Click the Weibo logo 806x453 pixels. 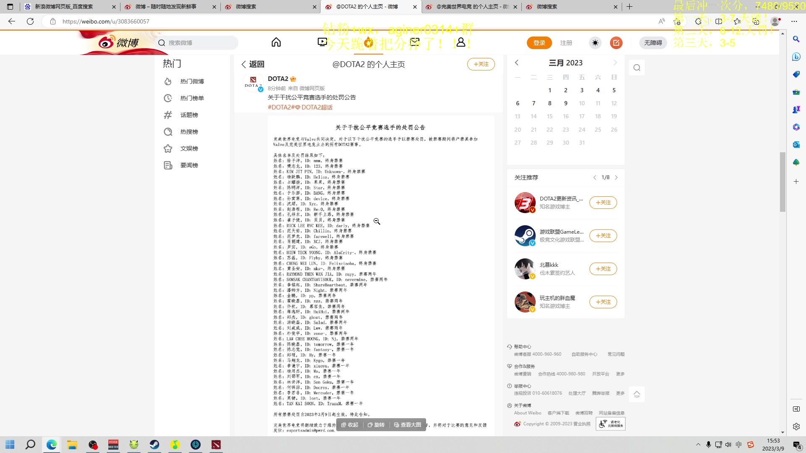119,43
